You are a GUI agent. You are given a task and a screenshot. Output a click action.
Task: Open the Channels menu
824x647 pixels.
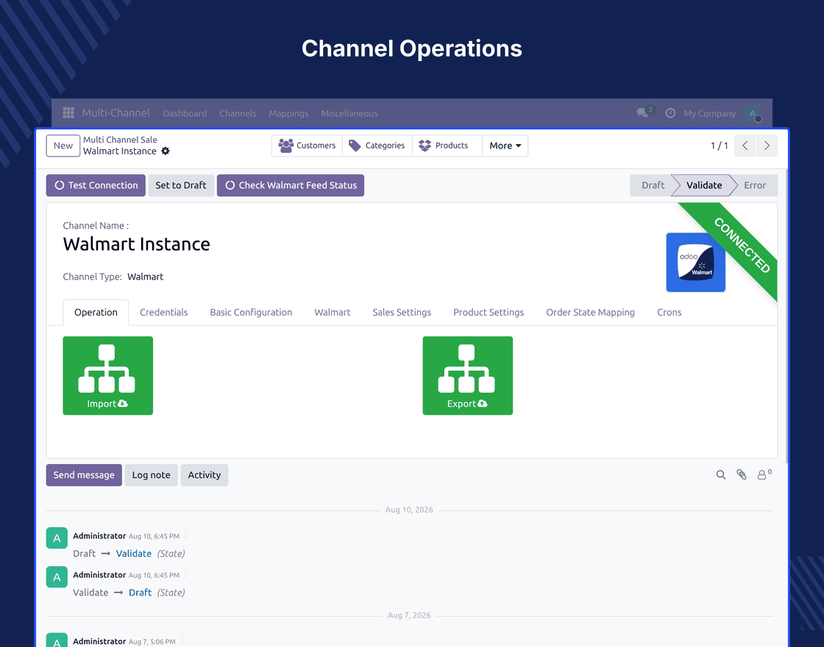point(238,113)
